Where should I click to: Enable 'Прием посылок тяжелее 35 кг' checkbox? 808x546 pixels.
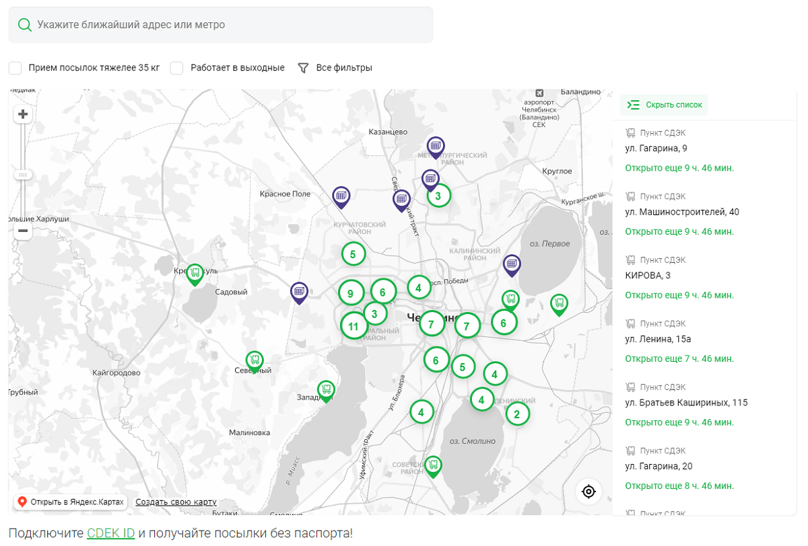pos(15,68)
